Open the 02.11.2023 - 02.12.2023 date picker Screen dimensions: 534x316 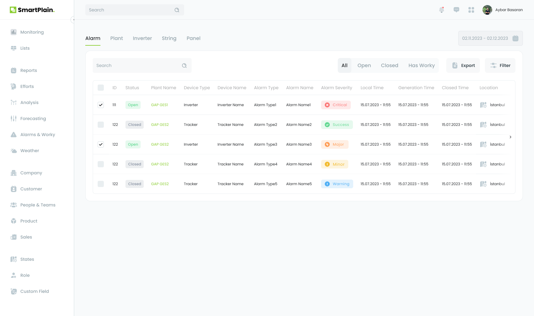[485, 38]
